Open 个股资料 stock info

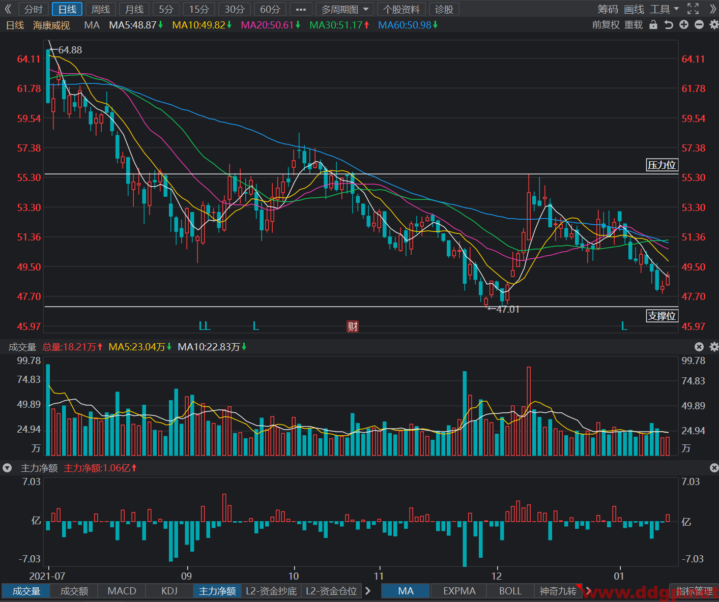[401, 9]
